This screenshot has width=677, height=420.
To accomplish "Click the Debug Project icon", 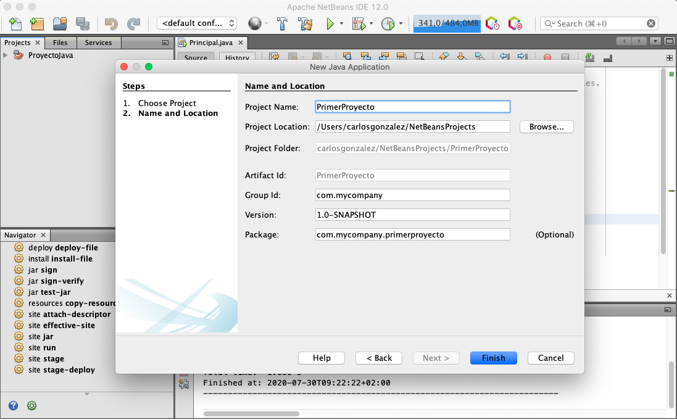I will [x=359, y=23].
